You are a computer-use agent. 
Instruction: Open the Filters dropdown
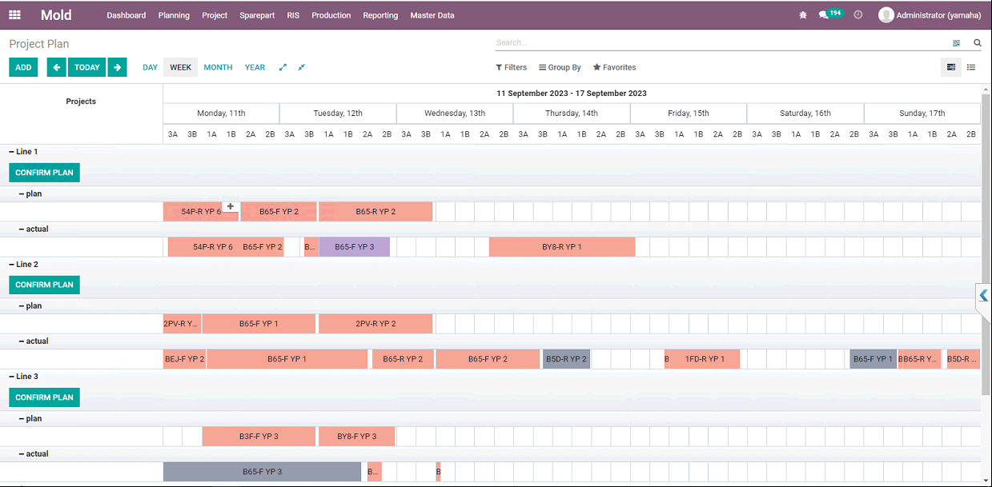511,67
